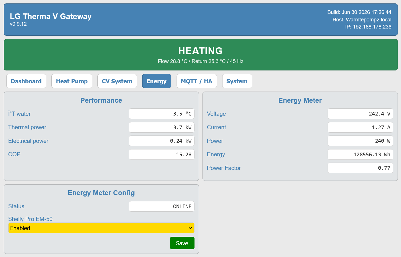The image size is (401, 257).
Task: Click the Thermal power label
Action: (27, 127)
